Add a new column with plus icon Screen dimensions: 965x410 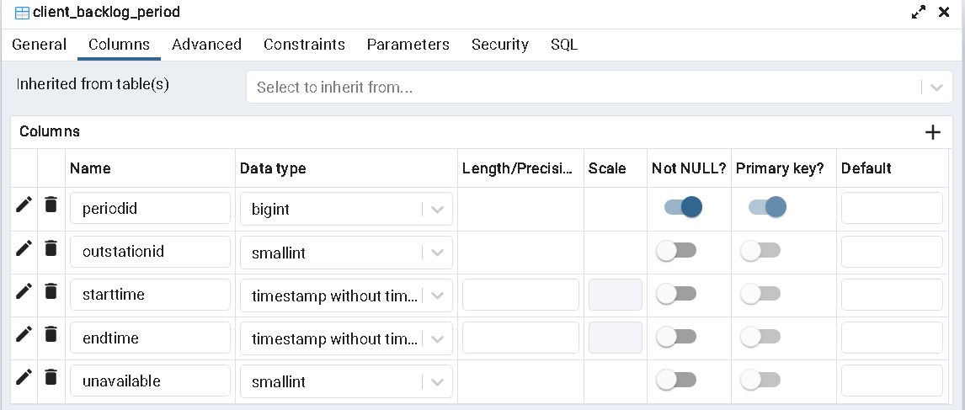[932, 132]
